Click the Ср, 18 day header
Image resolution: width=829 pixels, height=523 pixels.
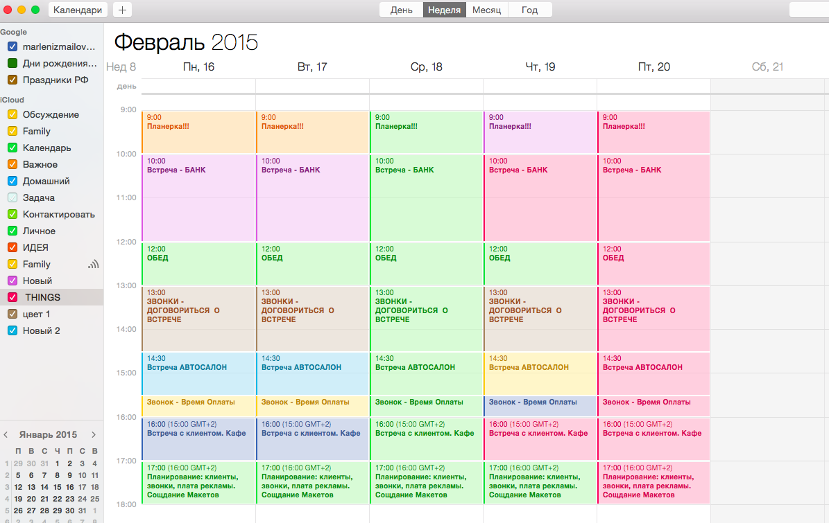pyautogui.click(x=426, y=67)
